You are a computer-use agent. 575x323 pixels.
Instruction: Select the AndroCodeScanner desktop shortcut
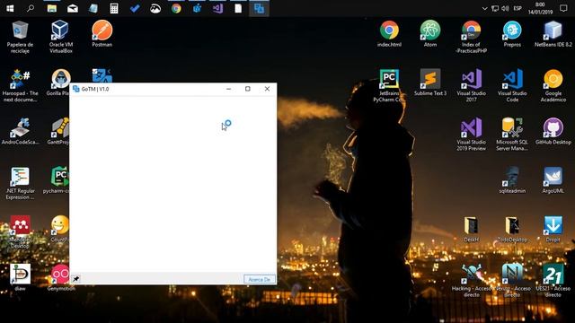point(20,131)
